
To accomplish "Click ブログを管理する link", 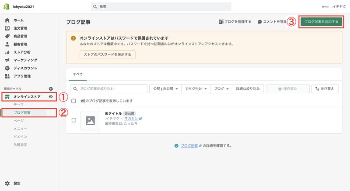I will (x=238, y=22).
